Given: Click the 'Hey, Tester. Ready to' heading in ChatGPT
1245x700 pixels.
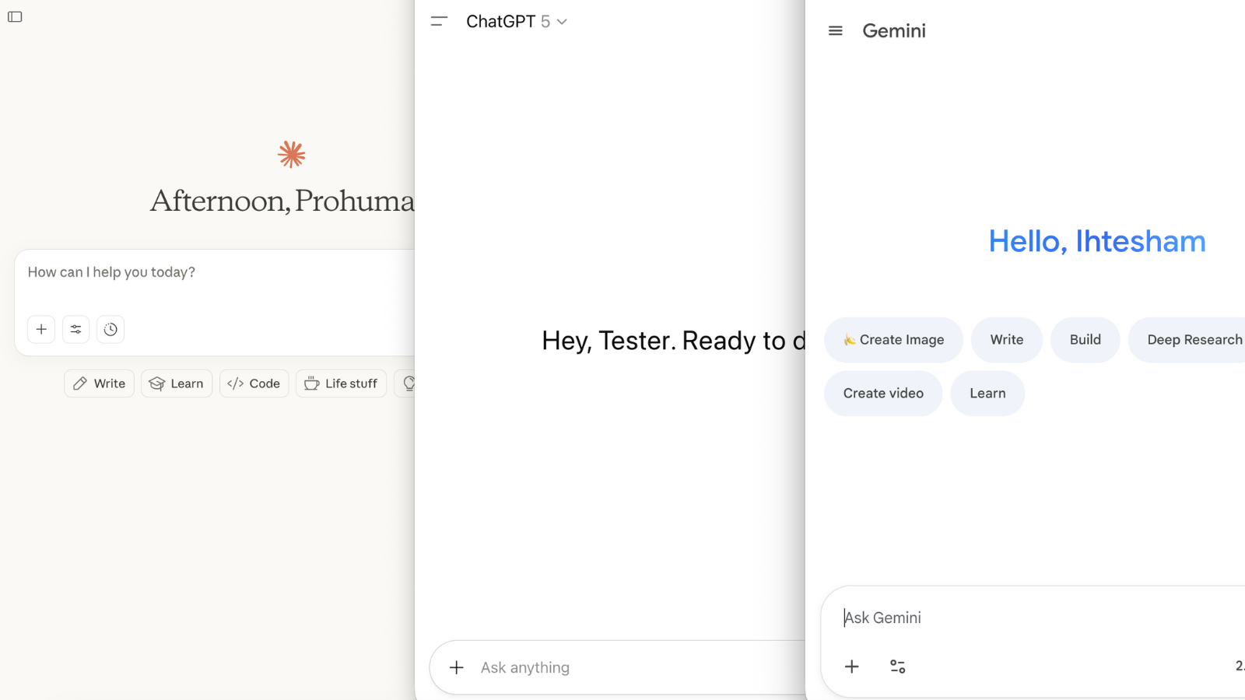Looking at the screenshot, I should click(x=674, y=341).
